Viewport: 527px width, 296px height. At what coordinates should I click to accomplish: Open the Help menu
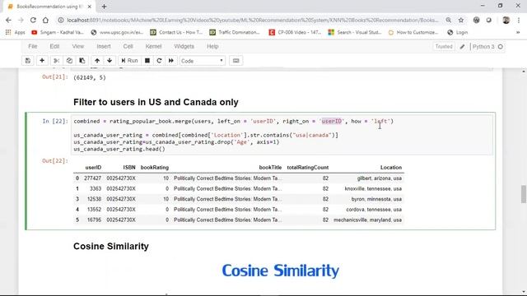[x=212, y=46]
